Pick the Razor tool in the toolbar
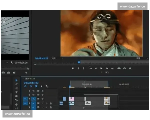Screen dimensions: 150x120 click(16, 104)
